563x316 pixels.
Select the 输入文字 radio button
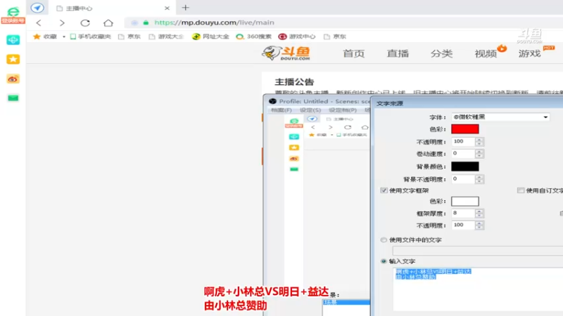tap(384, 261)
